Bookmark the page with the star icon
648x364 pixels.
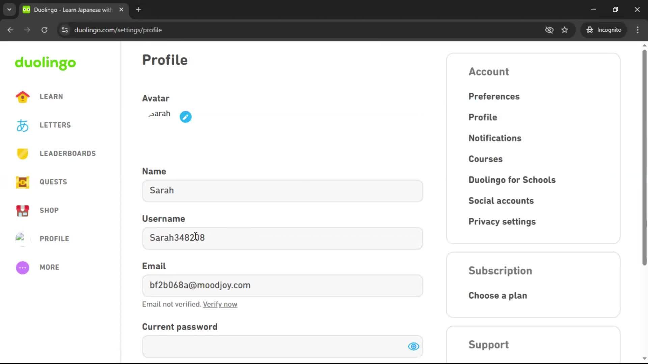(x=565, y=30)
